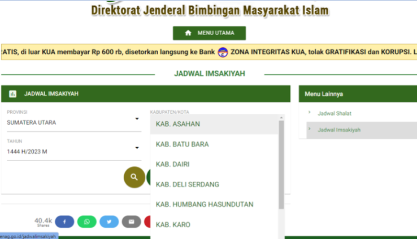Open the Jadwal Shalat link
The width and height of the screenshot is (417, 239).
(x=335, y=113)
